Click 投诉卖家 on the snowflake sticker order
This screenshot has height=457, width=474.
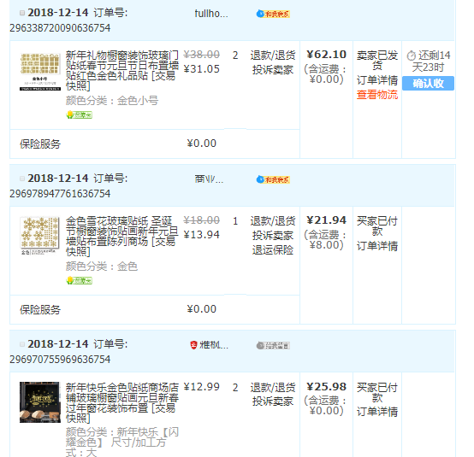pyautogui.click(x=273, y=236)
